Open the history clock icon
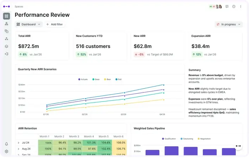Image resolution: width=249 pixels, height=158 pixels. click(x=234, y=6)
